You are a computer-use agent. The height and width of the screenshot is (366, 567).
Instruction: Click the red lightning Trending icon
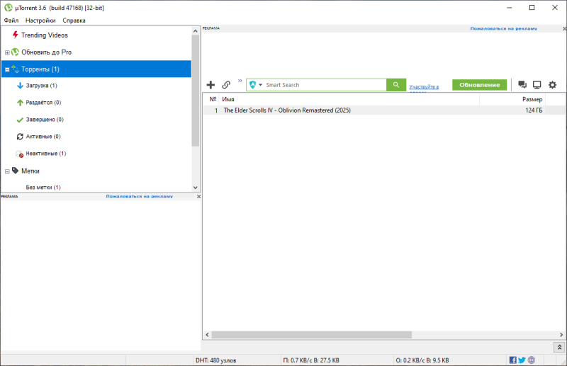[15, 35]
